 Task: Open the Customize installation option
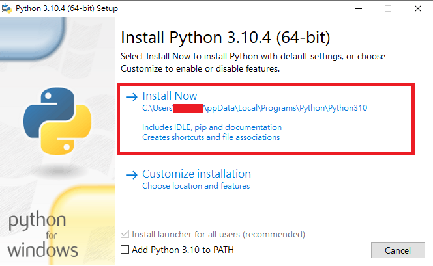[196, 174]
